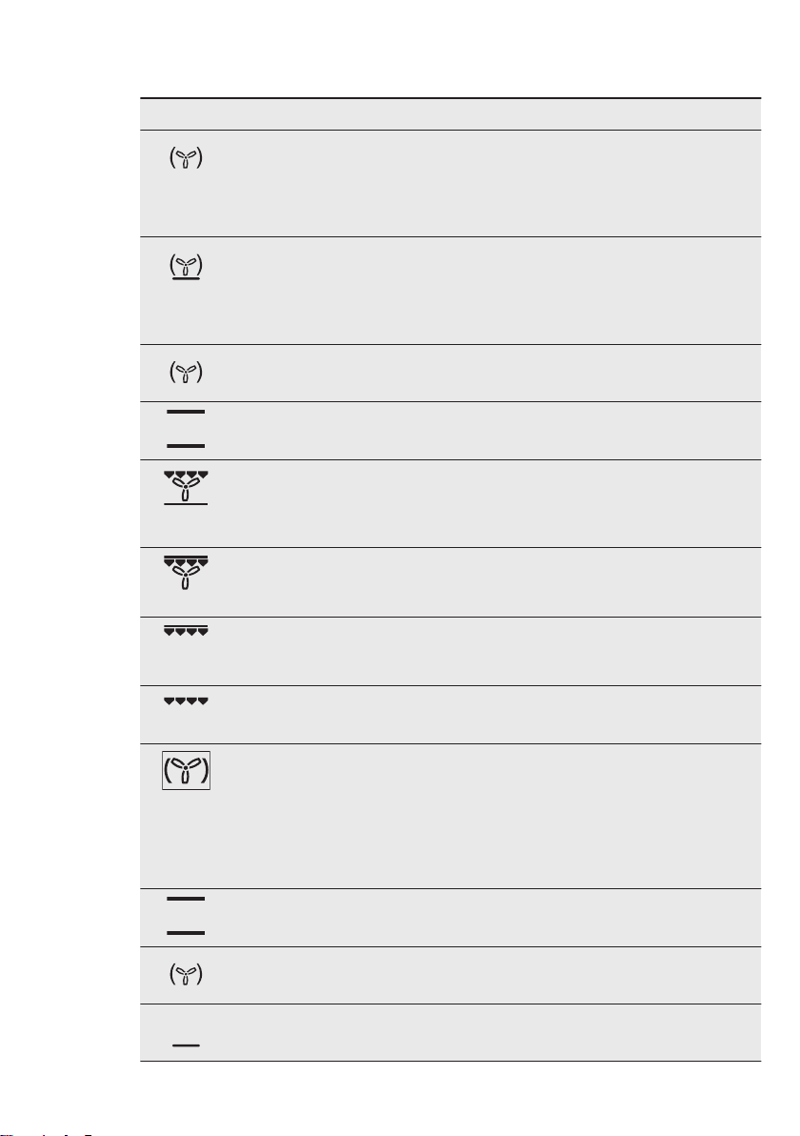Click the grill icon with a bar above it
This screenshot has height=1136, width=800.
[x=186, y=630]
